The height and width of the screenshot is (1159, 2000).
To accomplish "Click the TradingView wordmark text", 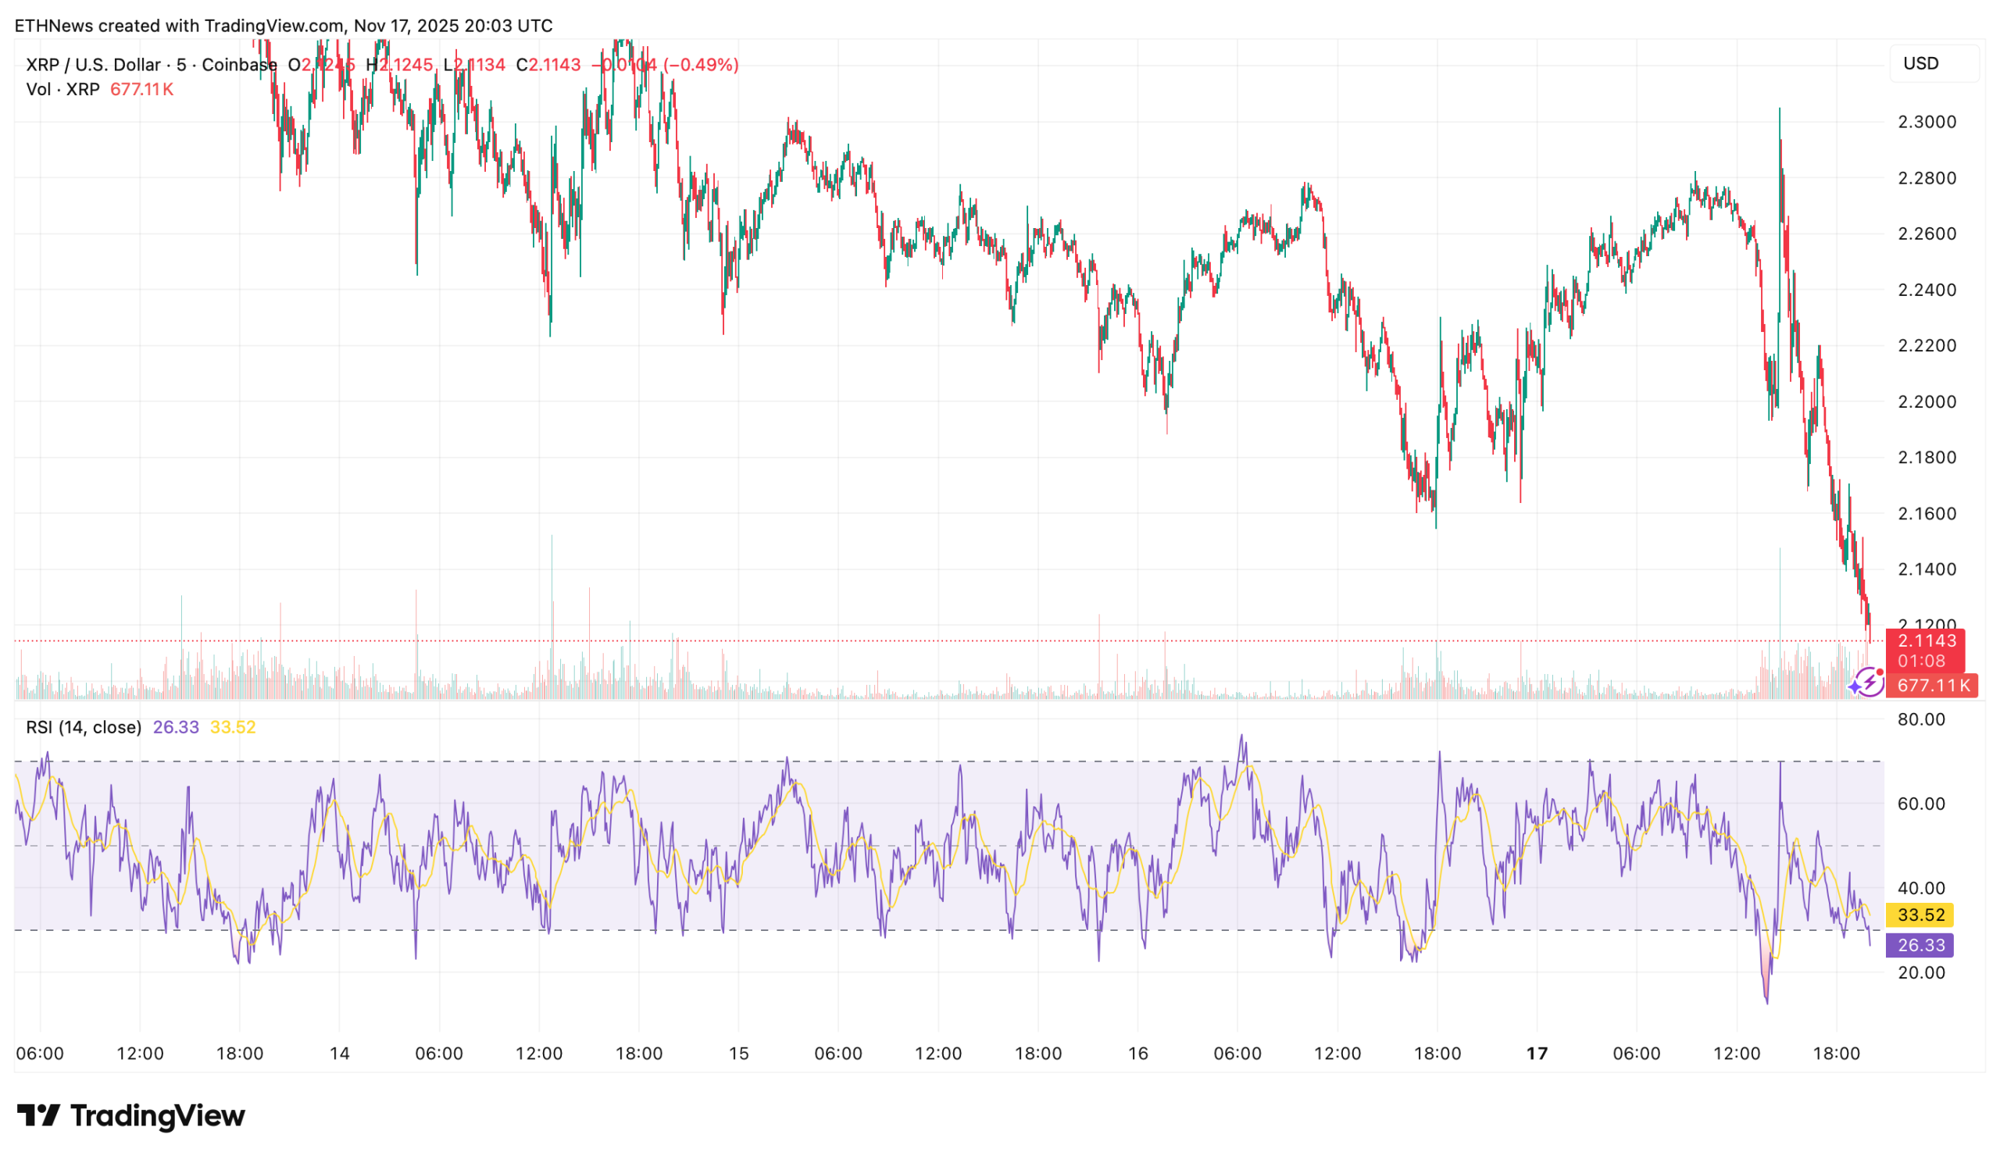I will [157, 1115].
